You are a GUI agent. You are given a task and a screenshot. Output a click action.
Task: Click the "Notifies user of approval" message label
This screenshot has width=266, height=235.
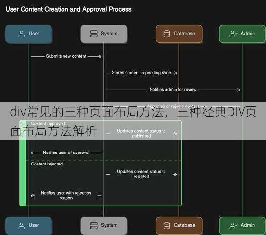coord(66,153)
